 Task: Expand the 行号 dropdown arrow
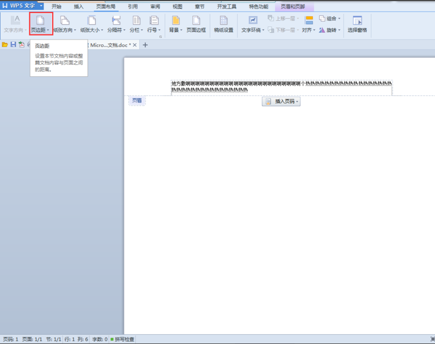pos(159,30)
